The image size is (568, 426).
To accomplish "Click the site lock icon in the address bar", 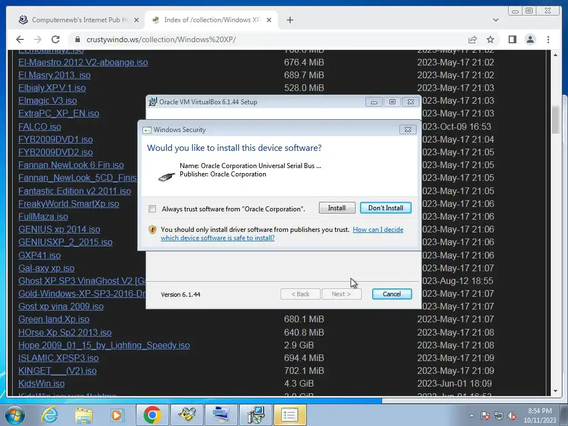I will [77, 39].
